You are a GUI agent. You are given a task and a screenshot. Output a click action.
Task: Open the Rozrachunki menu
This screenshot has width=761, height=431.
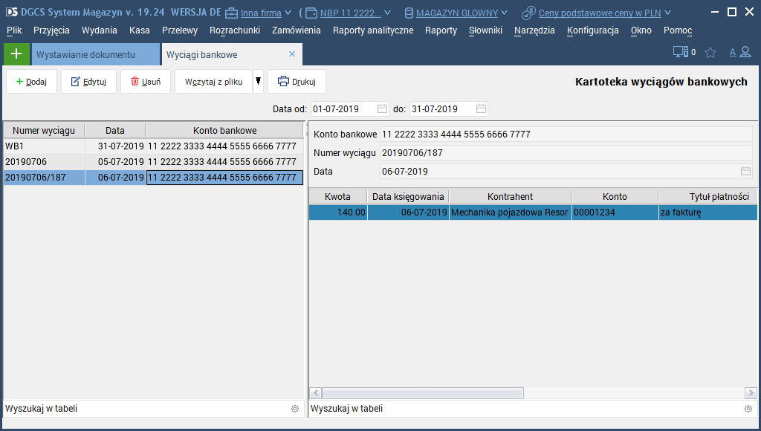click(x=235, y=30)
